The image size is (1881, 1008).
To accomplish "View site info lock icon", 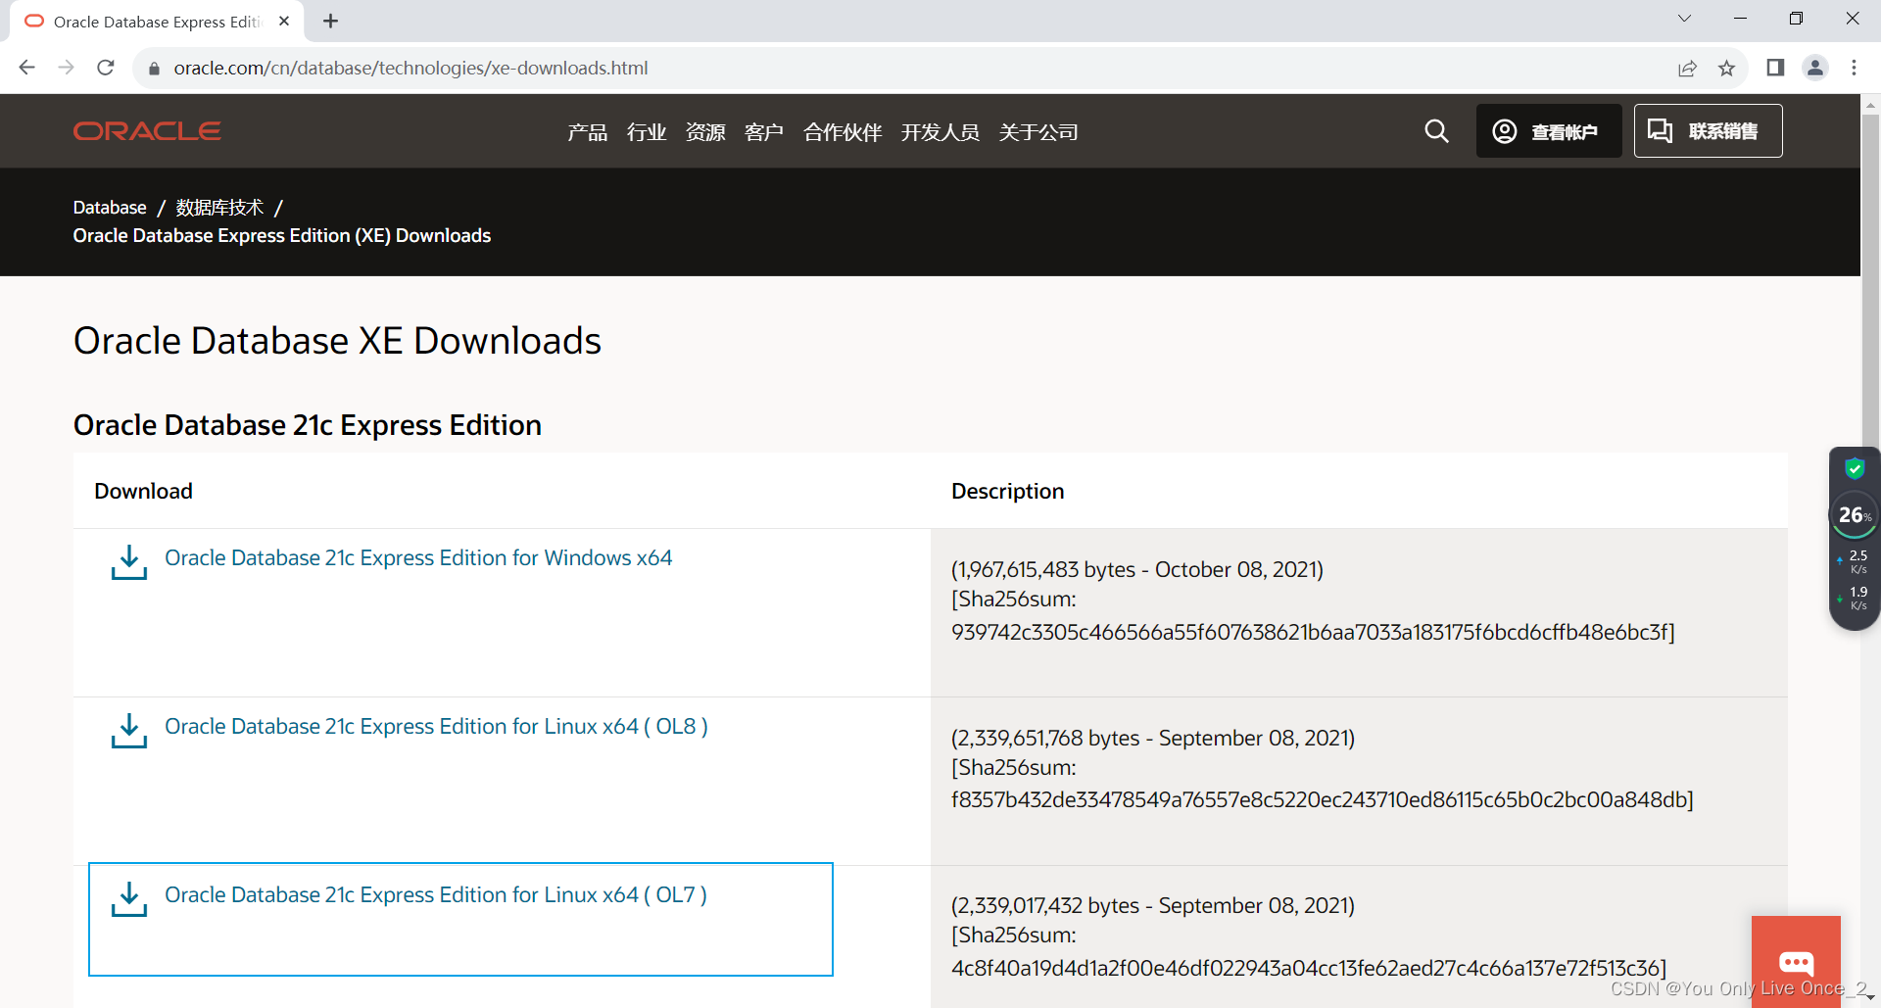I will (x=154, y=69).
